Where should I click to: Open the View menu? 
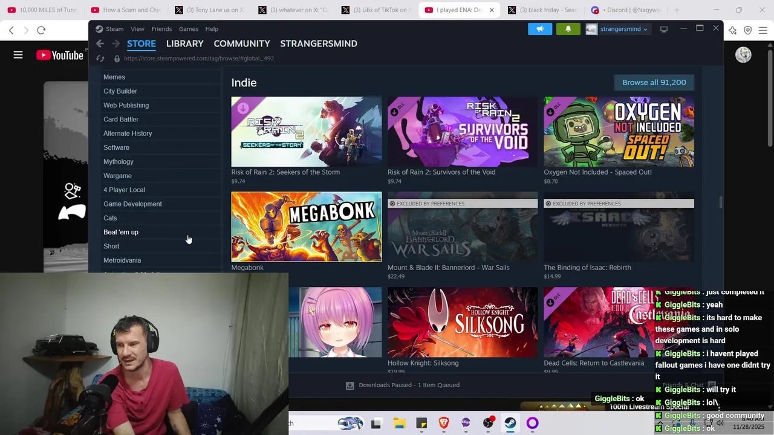pyautogui.click(x=137, y=29)
